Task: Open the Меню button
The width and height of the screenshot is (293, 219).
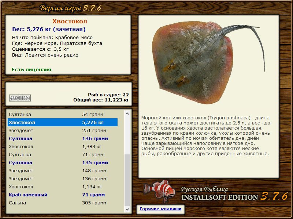Action: coord(20,98)
